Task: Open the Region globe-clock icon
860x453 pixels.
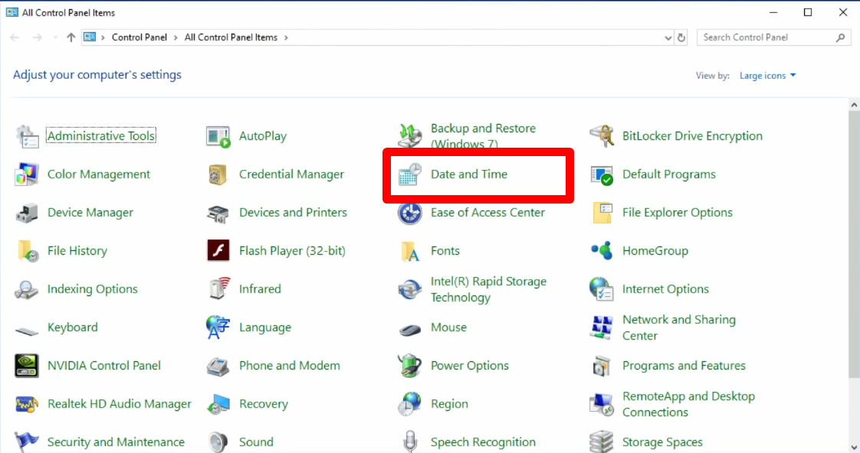Action: click(x=410, y=404)
